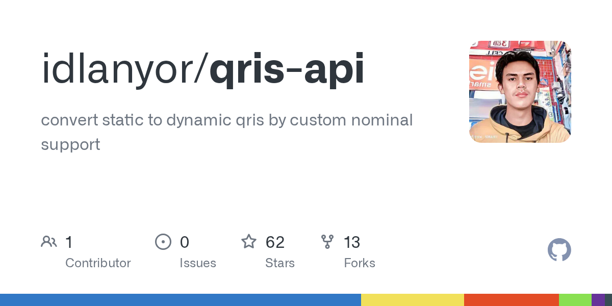The height and width of the screenshot is (306, 612).
Task: Click the issues circle-dot icon
Action: (163, 242)
